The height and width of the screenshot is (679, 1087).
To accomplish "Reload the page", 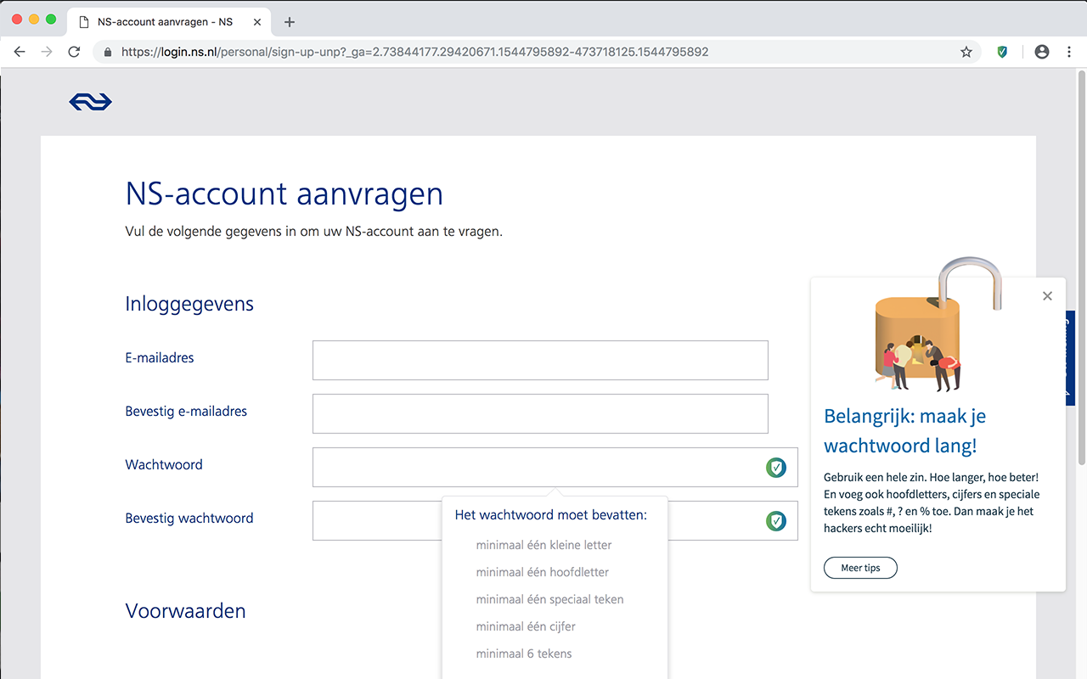I will [x=74, y=52].
